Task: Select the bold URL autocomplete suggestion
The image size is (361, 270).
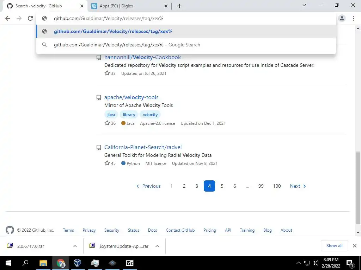Action: pos(186,31)
